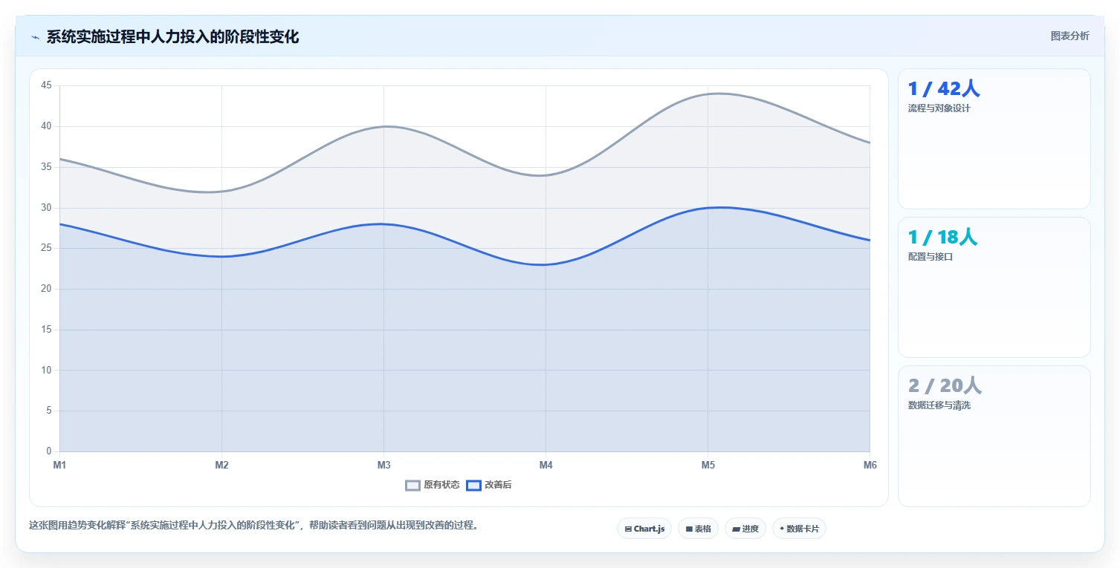The width and height of the screenshot is (1120, 568).
Task: Click the 表格 tag button
Action: pyautogui.click(x=698, y=529)
